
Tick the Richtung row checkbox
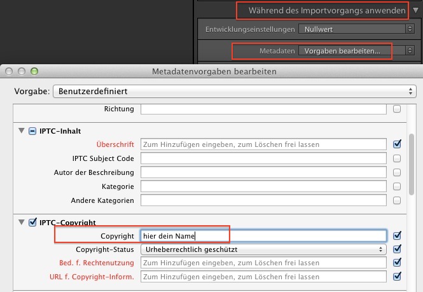click(397, 109)
